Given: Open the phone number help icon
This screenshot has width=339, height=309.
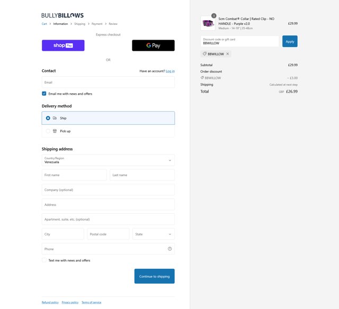Looking at the screenshot, I should [169, 249].
